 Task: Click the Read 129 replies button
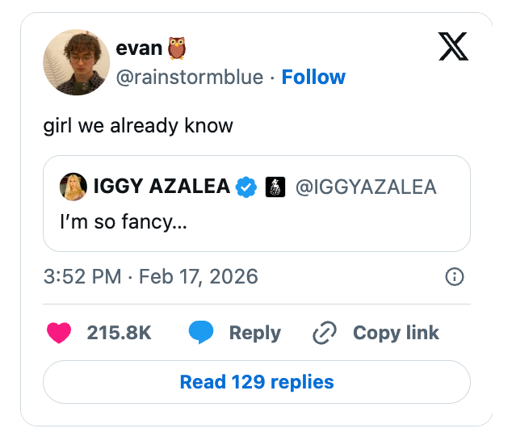coord(256,382)
